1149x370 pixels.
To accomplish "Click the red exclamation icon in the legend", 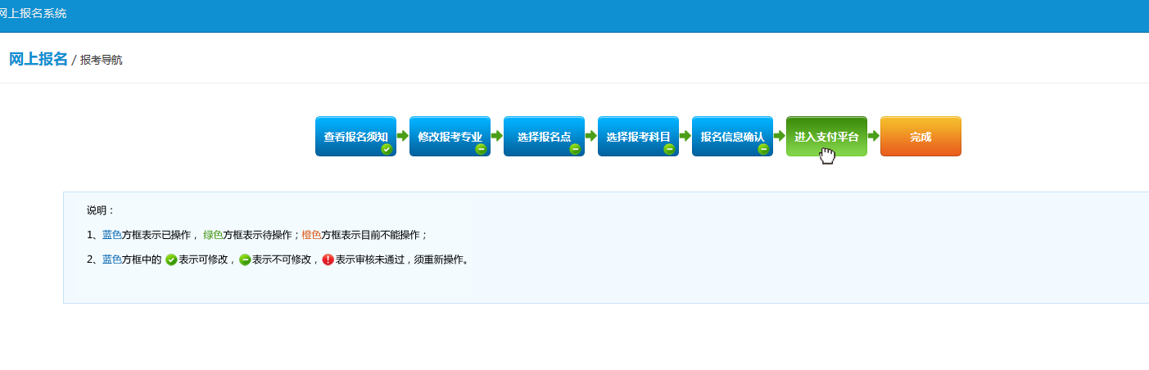I will click(x=328, y=259).
